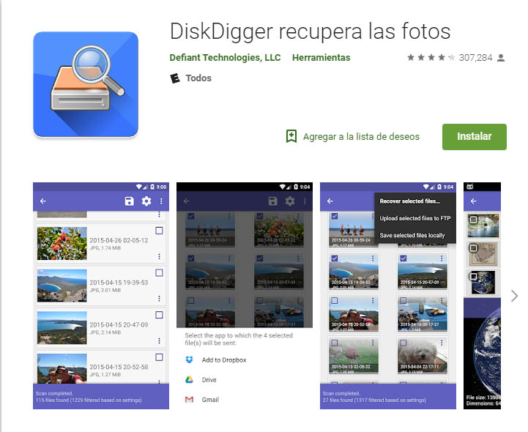The image size is (528, 432).
Task: Click dimmed save icon in second screenshot
Action: coord(272,201)
